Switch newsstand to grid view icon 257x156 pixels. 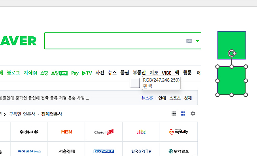coord(183,113)
